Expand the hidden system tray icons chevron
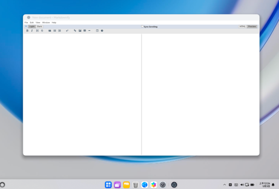The width and height of the screenshot is (279, 189). [225, 185]
